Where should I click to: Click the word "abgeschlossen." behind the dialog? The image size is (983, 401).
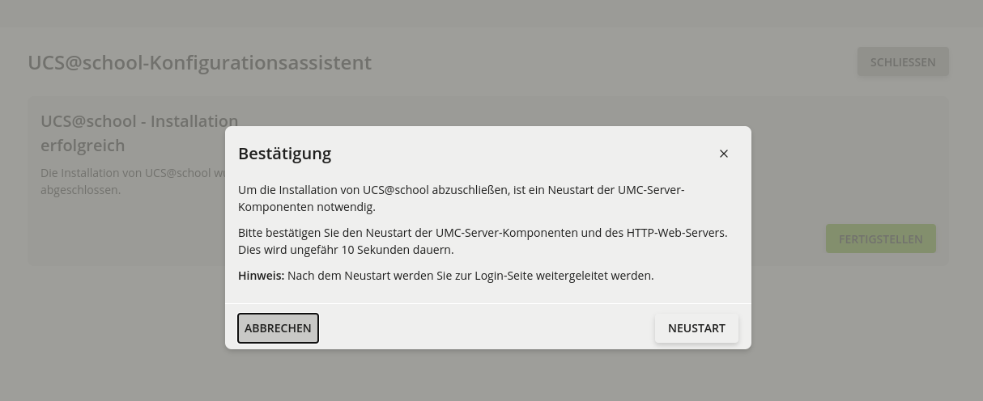[x=80, y=190]
